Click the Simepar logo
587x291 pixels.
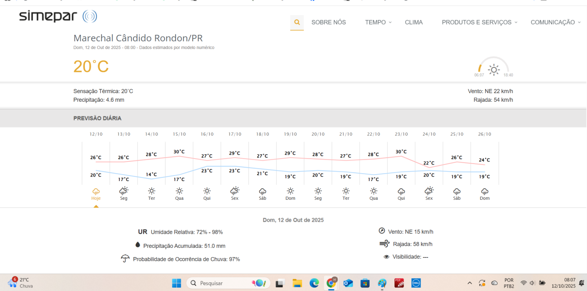[x=58, y=16]
